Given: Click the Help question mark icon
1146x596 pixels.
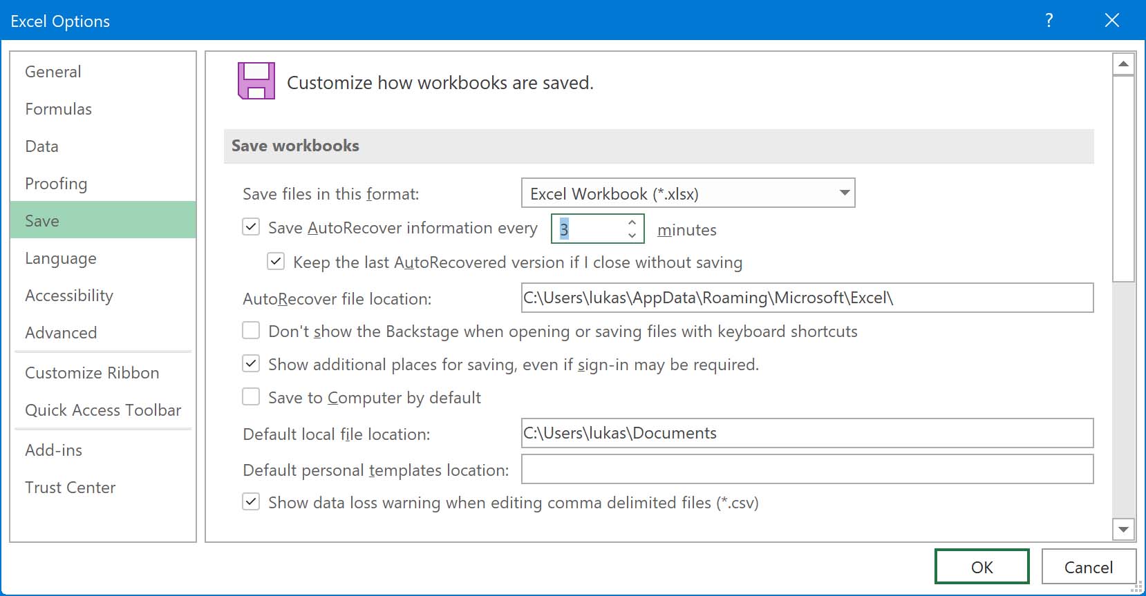Looking at the screenshot, I should pyautogui.click(x=1049, y=20).
